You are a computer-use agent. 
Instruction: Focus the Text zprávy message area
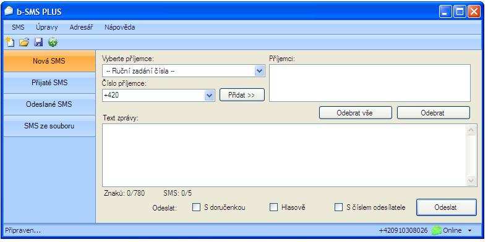tap(285, 155)
